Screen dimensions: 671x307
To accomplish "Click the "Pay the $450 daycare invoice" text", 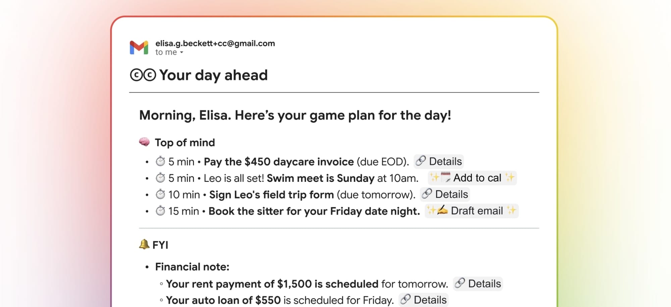I will pos(278,162).
